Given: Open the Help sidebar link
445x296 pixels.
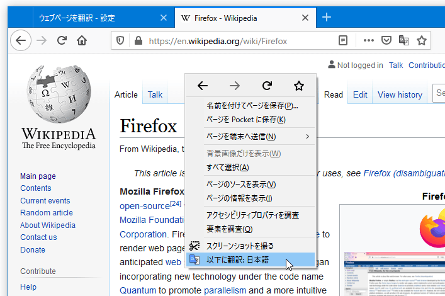Looking at the screenshot, I should pyautogui.click(x=28, y=287).
